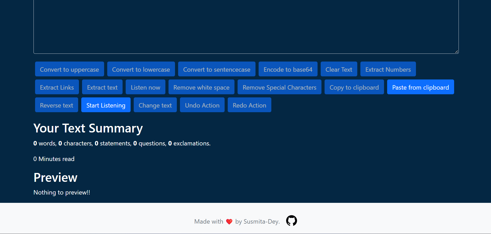This screenshot has height=234, width=491.
Task: Click 'Made with' footer text
Action: click(x=209, y=222)
